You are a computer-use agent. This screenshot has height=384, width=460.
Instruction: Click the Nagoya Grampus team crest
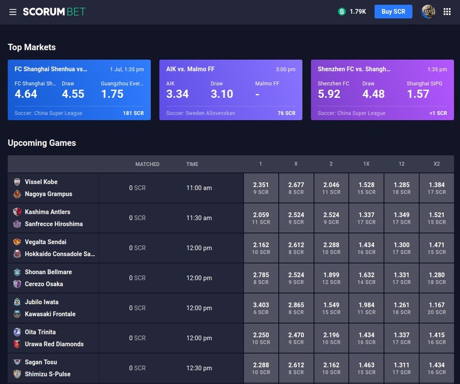point(17,194)
